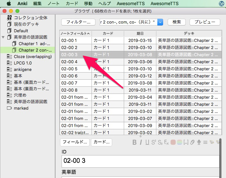Select 基本 note type

pos(15,76)
